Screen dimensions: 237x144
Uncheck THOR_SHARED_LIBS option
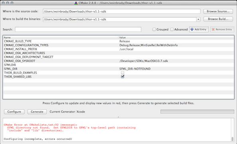(122, 77)
